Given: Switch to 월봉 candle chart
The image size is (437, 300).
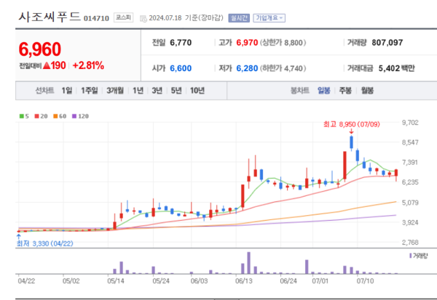Looking at the screenshot, I should point(367,90).
